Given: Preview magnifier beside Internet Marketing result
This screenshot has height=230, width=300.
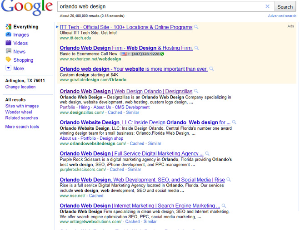Looking at the screenshot, I should 224,206.
